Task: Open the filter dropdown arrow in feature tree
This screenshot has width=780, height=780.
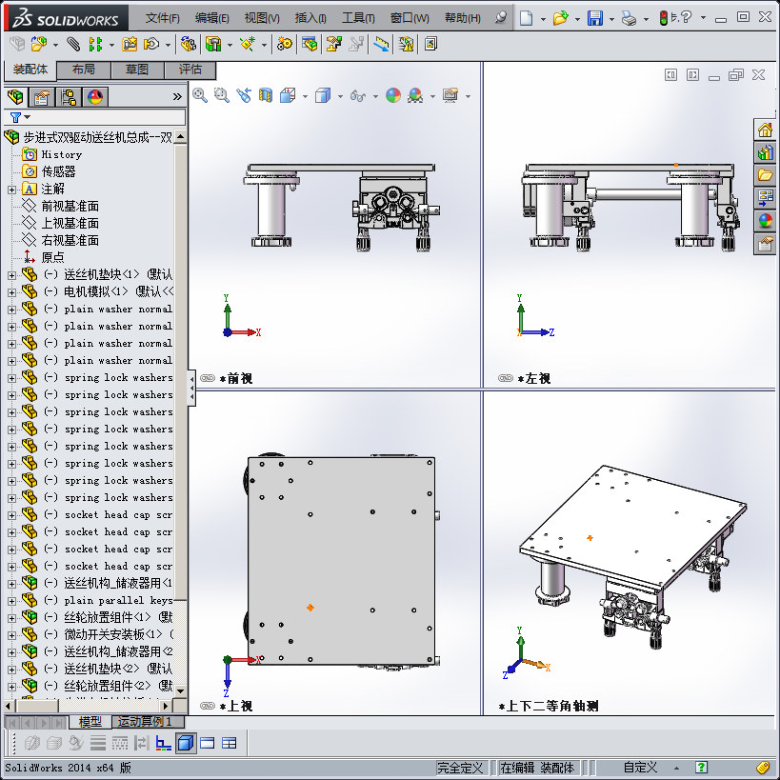Action: 28,117
